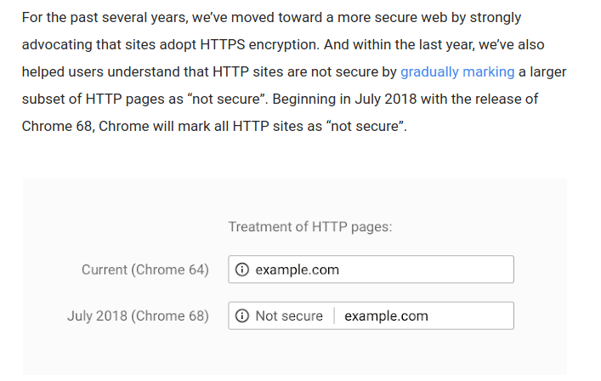The height and width of the screenshot is (381, 601).
Task: Click empty right side of Chrome 64 address bar
Action: (x=442, y=270)
